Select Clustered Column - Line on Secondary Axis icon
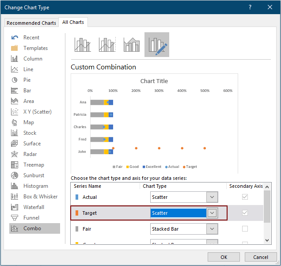This screenshot has width=281, height=266. 107,45
